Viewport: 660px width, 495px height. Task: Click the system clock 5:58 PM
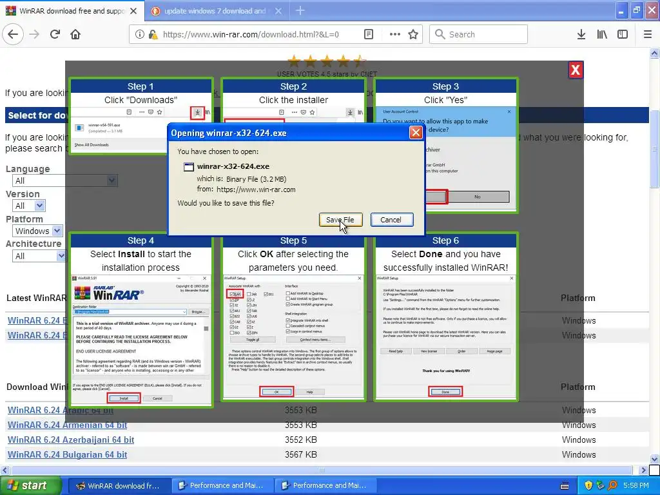tap(636, 486)
